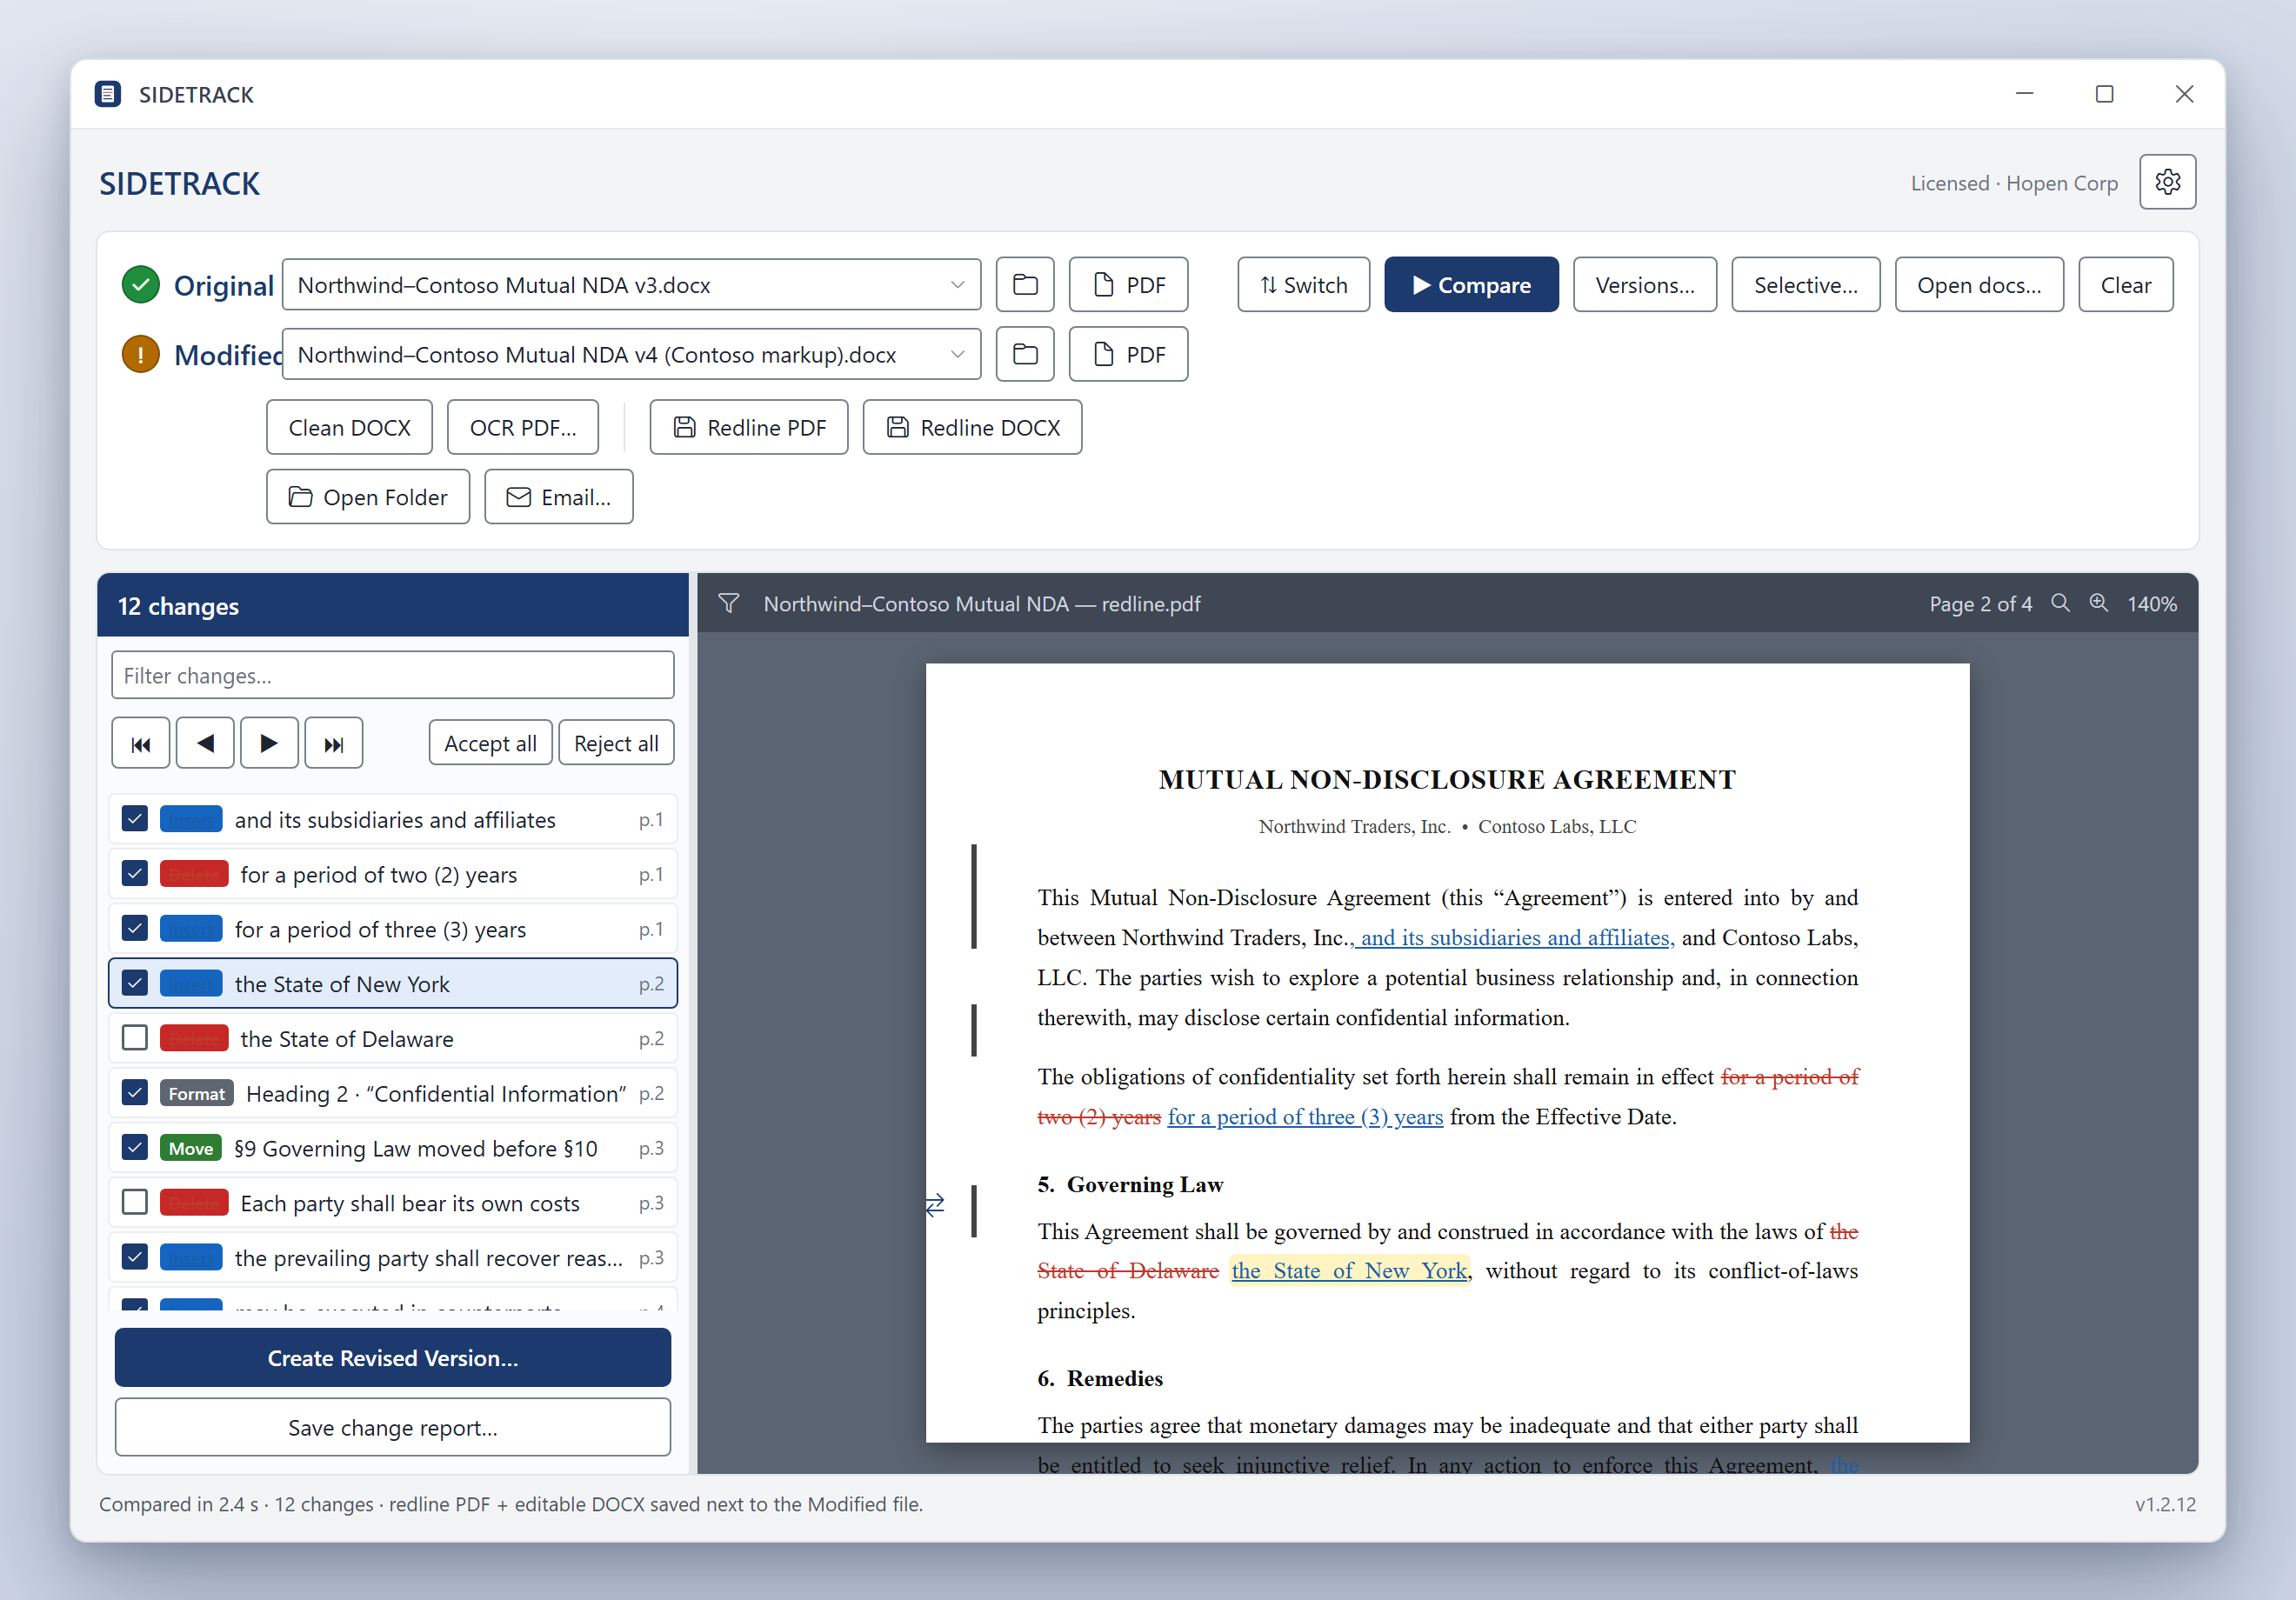The height and width of the screenshot is (1600, 2296).
Task: Check 'the State of Delaware' change
Action: pos(135,1038)
